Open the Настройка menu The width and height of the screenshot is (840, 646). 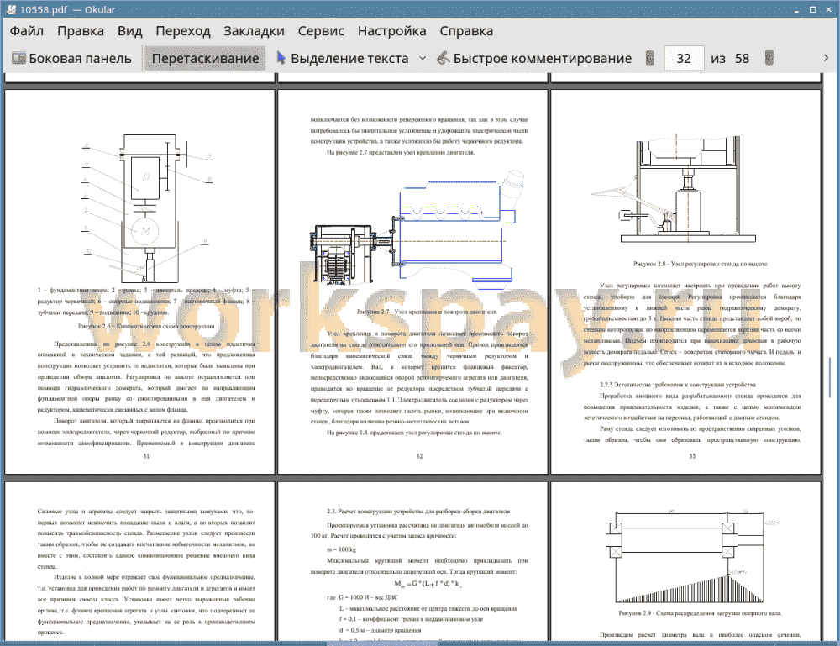(391, 31)
